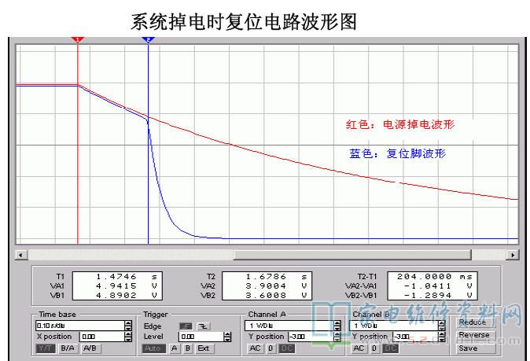Adjust Time base scale stepper

click(127, 324)
